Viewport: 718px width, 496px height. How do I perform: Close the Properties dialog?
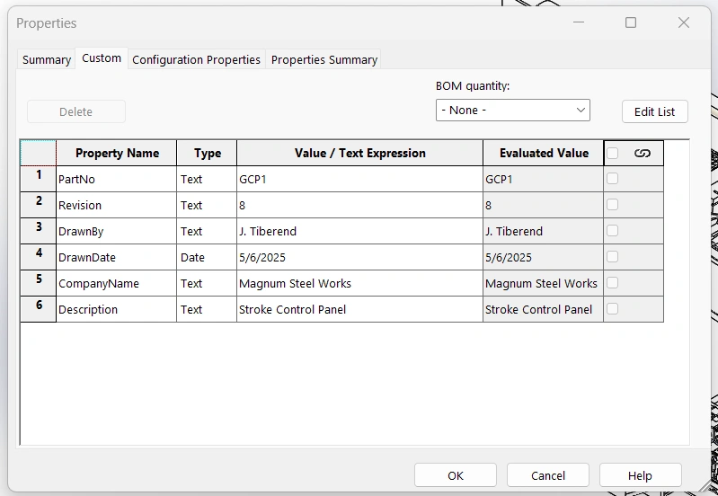coord(684,22)
